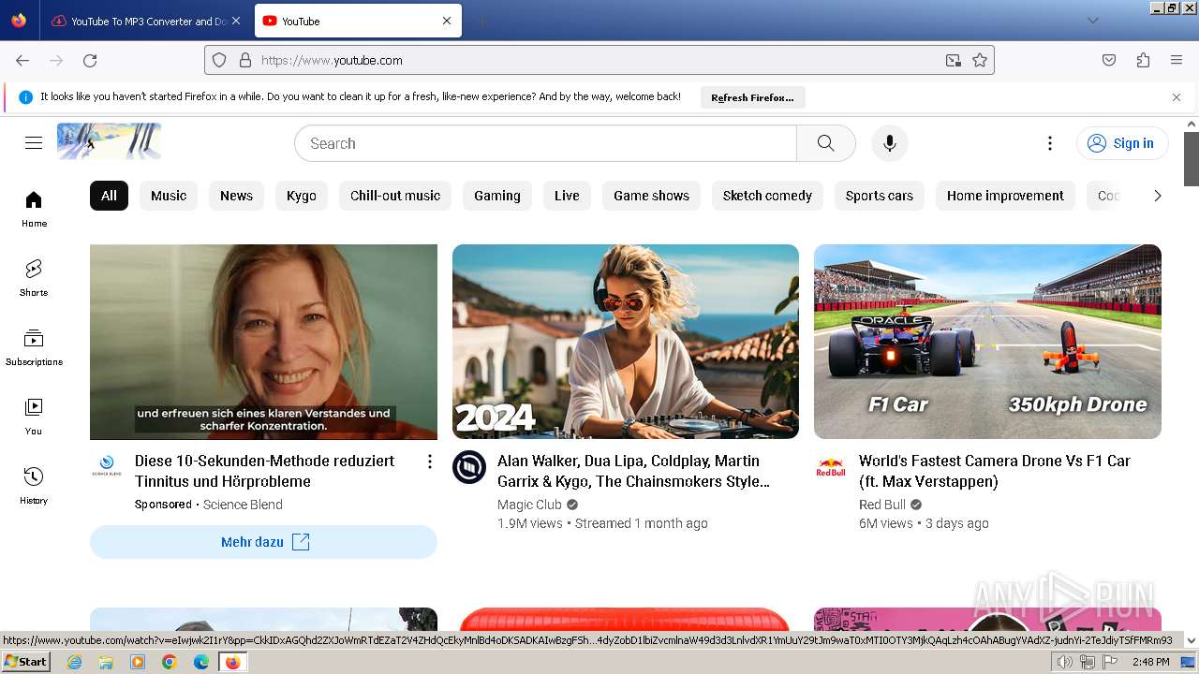Go to Home in the sidebar

pos(34,209)
